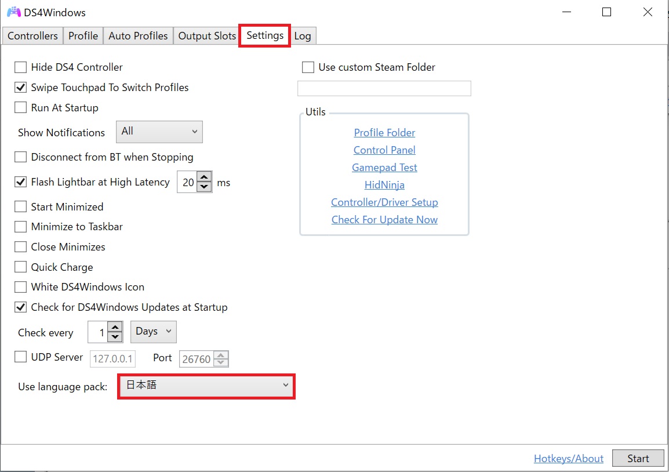Increase the high latency ms value
This screenshot has height=472, width=669.
[204, 177]
